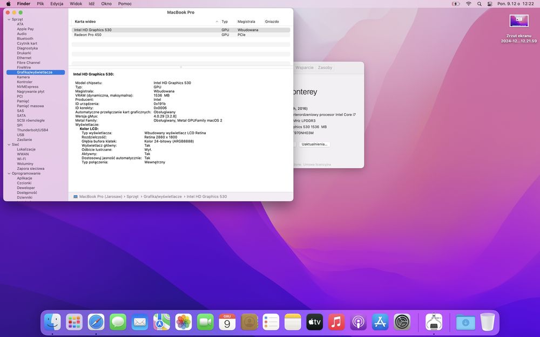Screen dimensions: 540x337
Task: Launch Safari from the Dock
Action: [x=96, y=322]
